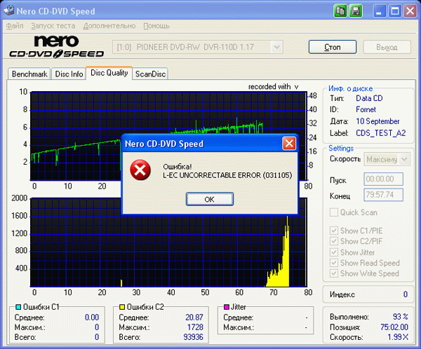Switch to the Benchmark tab
The width and height of the screenshot is (421, 349).
point(29,74)
